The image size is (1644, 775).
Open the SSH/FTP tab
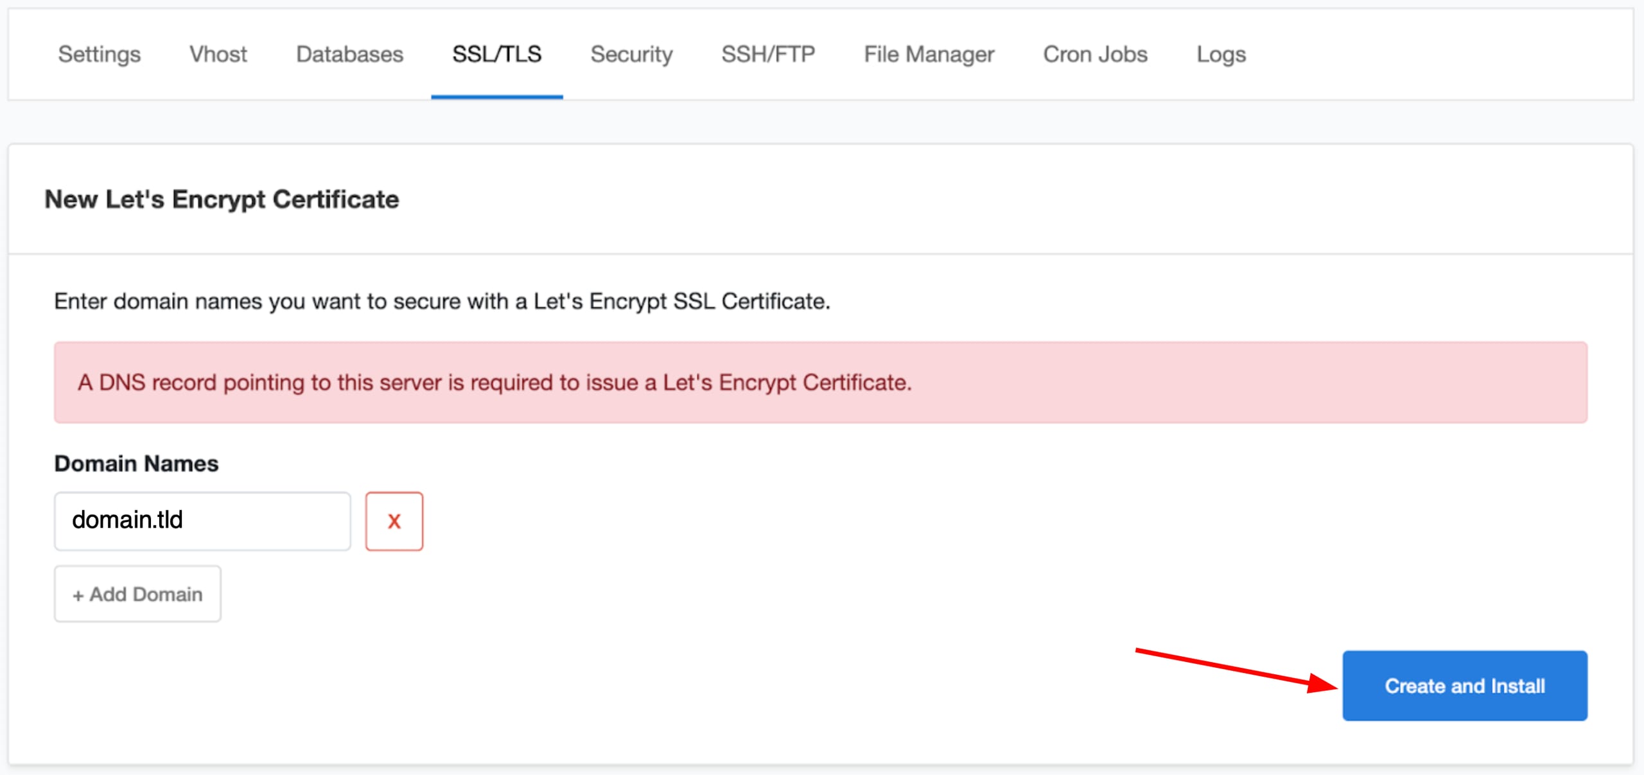768,55
